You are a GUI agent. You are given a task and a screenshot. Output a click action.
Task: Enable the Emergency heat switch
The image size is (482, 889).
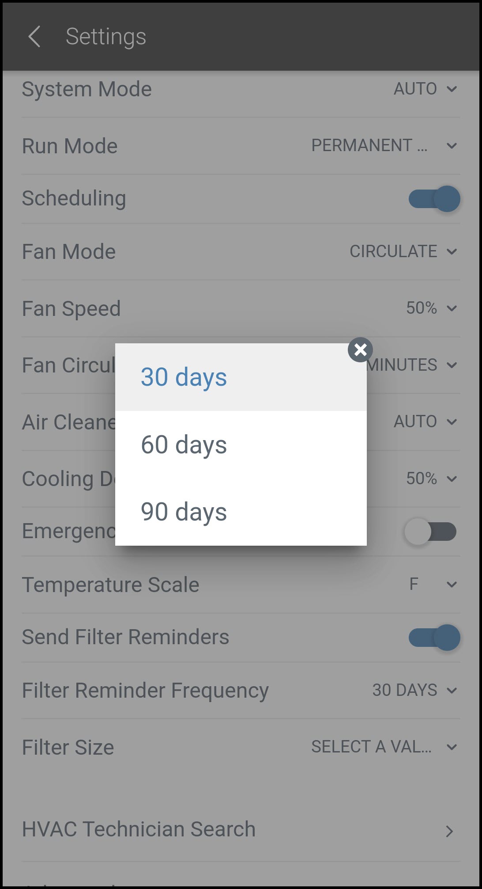point(430,532)
